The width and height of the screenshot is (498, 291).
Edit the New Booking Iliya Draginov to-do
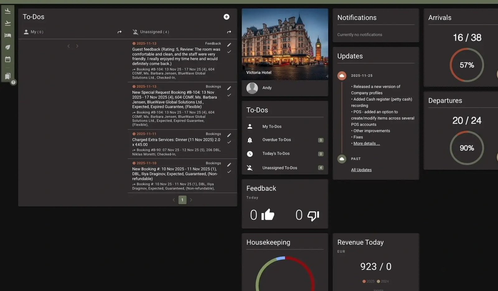[x=229, y=165]
